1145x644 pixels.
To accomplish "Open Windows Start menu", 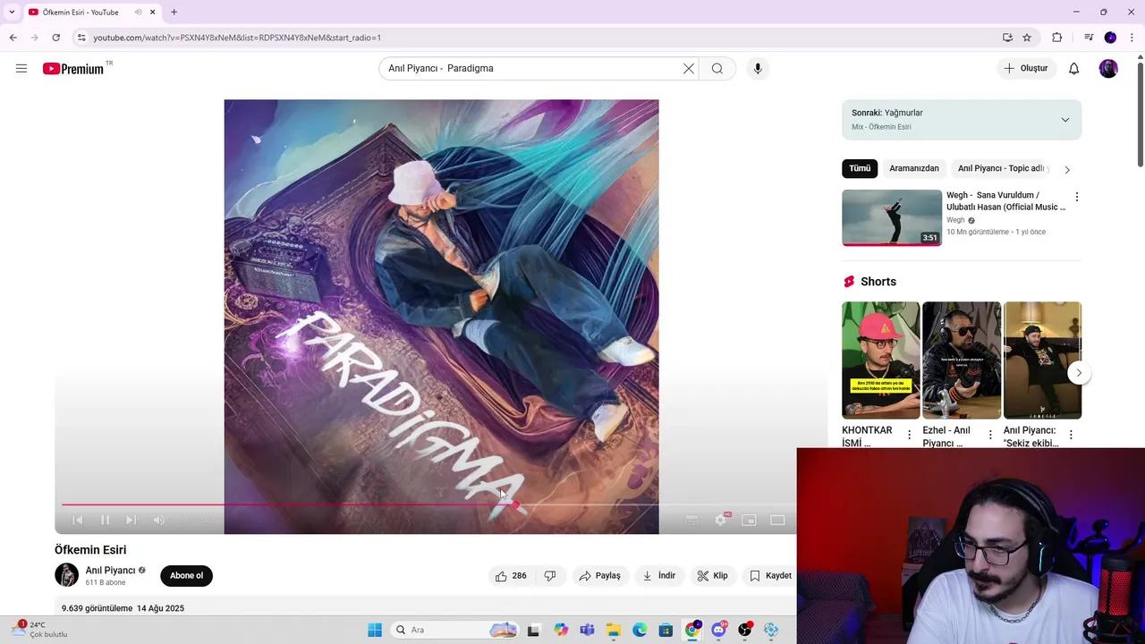I will 375,630.
